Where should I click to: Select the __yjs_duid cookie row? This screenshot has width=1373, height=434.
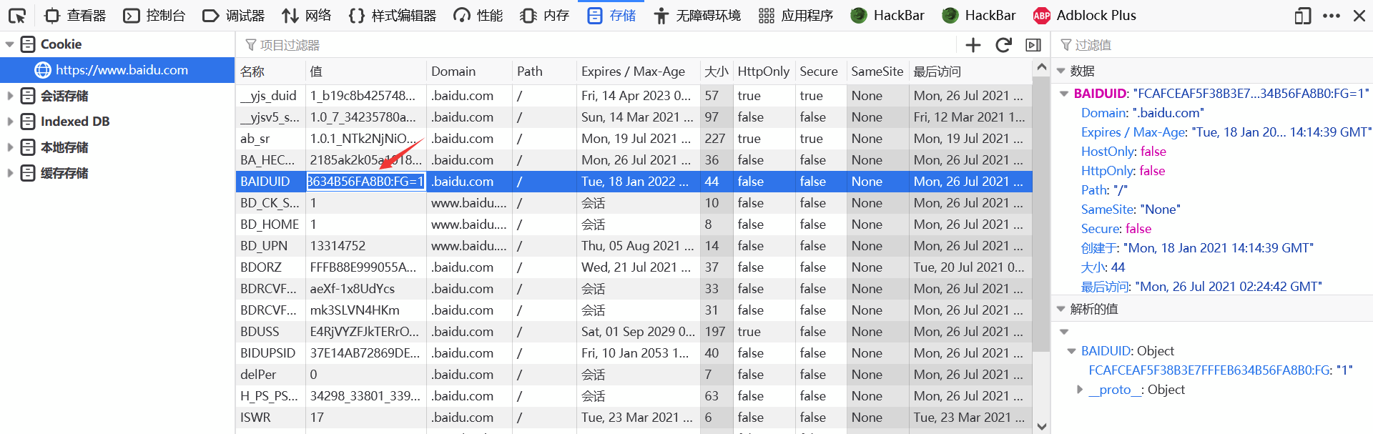click(x=634, y=96)
